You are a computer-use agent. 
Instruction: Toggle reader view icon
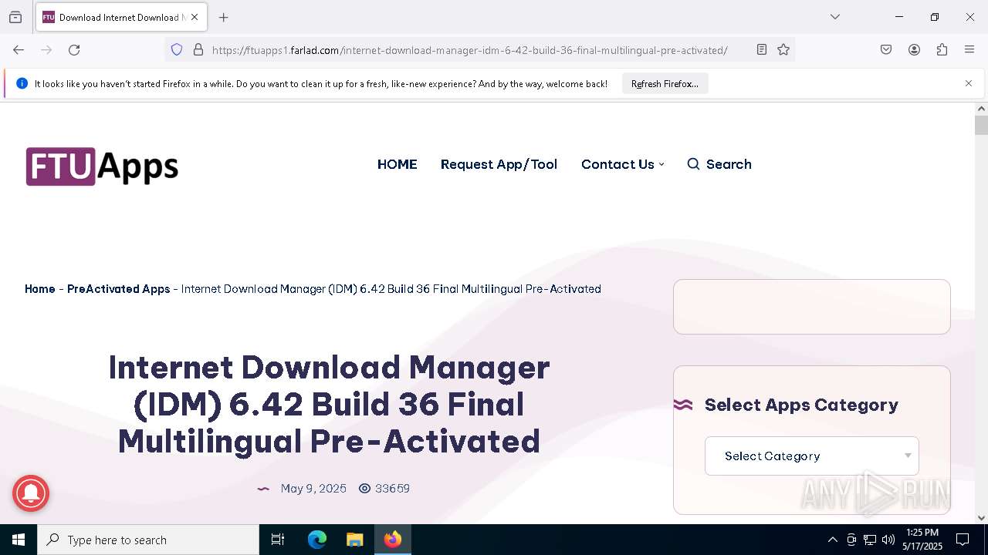pyautogui.click(x=762, y=50)
